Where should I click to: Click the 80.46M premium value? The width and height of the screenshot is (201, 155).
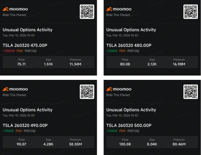point(179,144)
